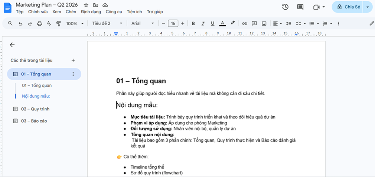Open the Công cụ menu
The image size is (375, 177).
pos(114,12)
